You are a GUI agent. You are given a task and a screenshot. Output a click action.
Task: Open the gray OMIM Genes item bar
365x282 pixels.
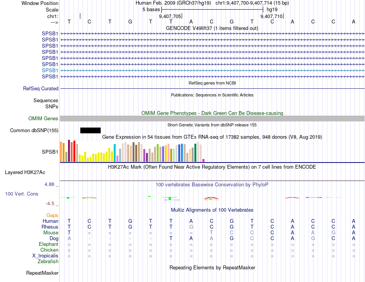pos(212,119)
